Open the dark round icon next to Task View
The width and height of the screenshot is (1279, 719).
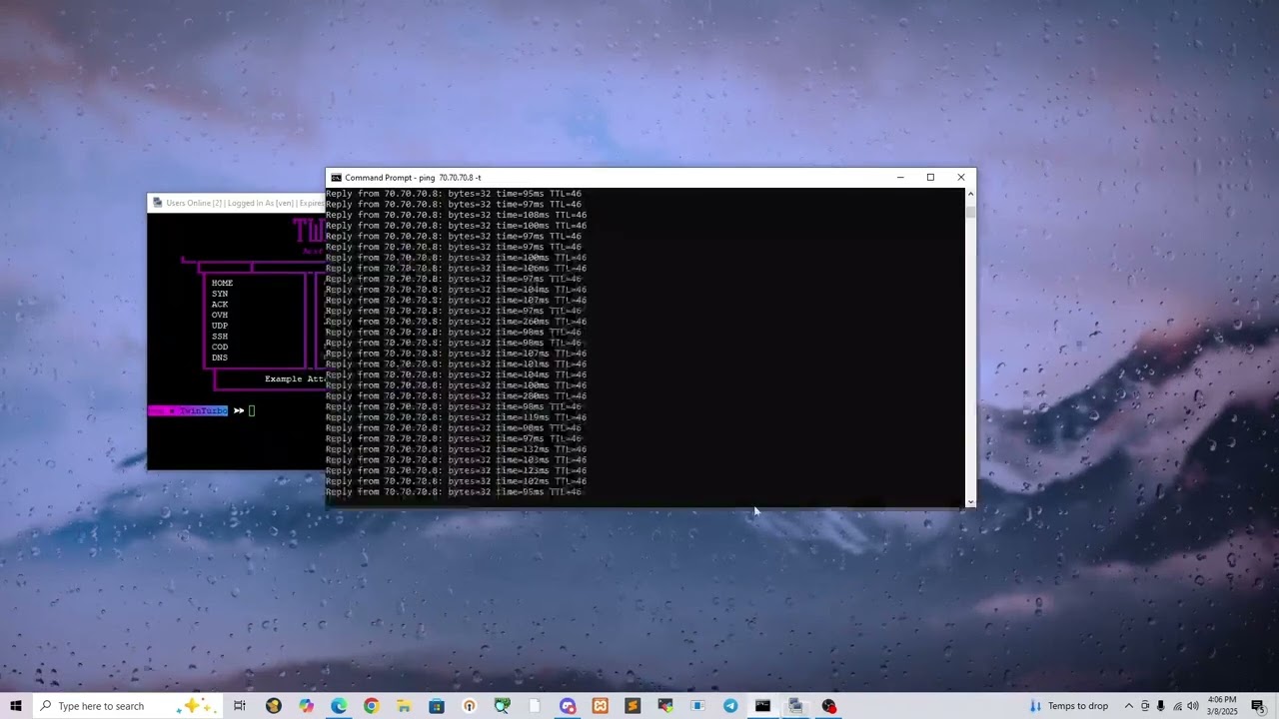tap(273, 706)
